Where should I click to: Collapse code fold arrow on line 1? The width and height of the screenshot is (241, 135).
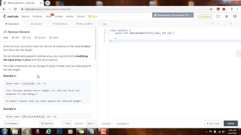[106, 30]
